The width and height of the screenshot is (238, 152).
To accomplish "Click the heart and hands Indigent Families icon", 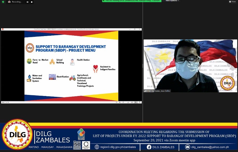I will pos(95,69).
